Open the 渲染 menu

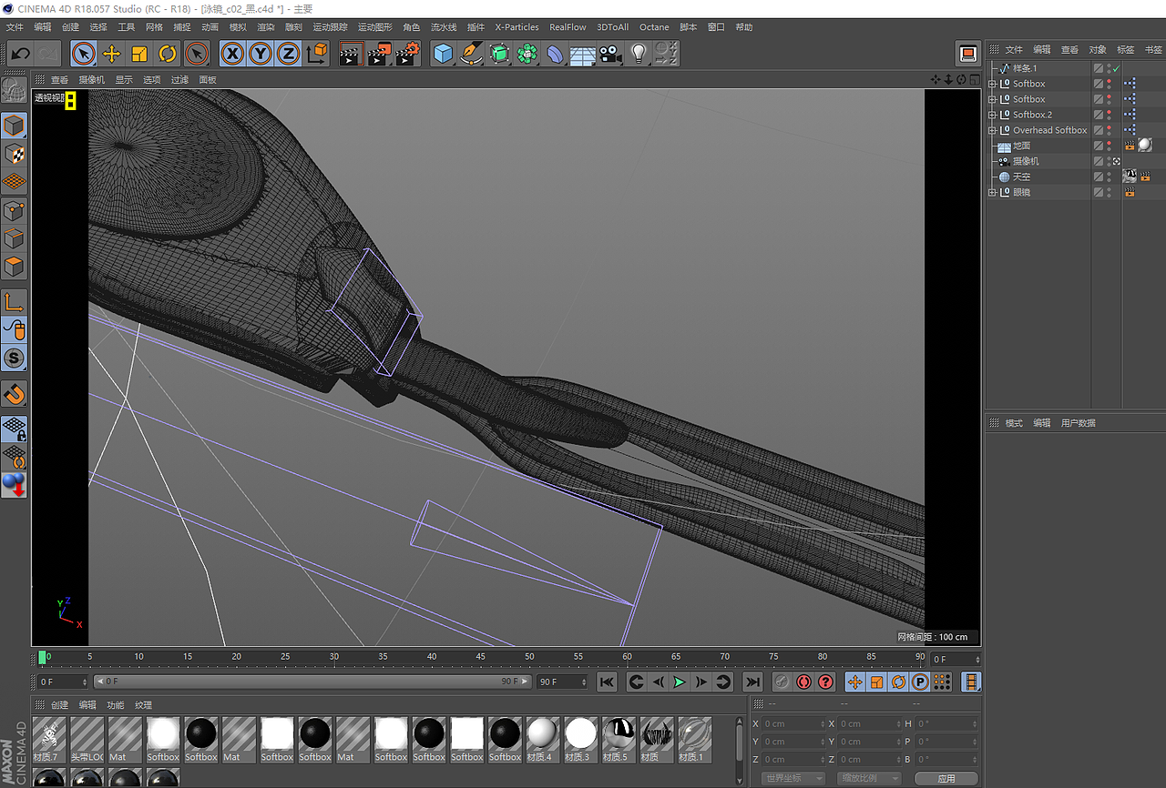pyautogui.click(x=266, y=27)
